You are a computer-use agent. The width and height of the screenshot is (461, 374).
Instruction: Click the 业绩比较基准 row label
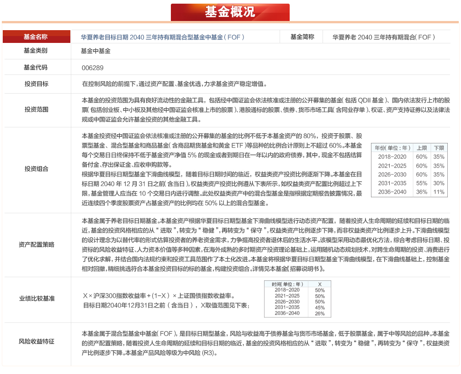click(x=36, y=298)
